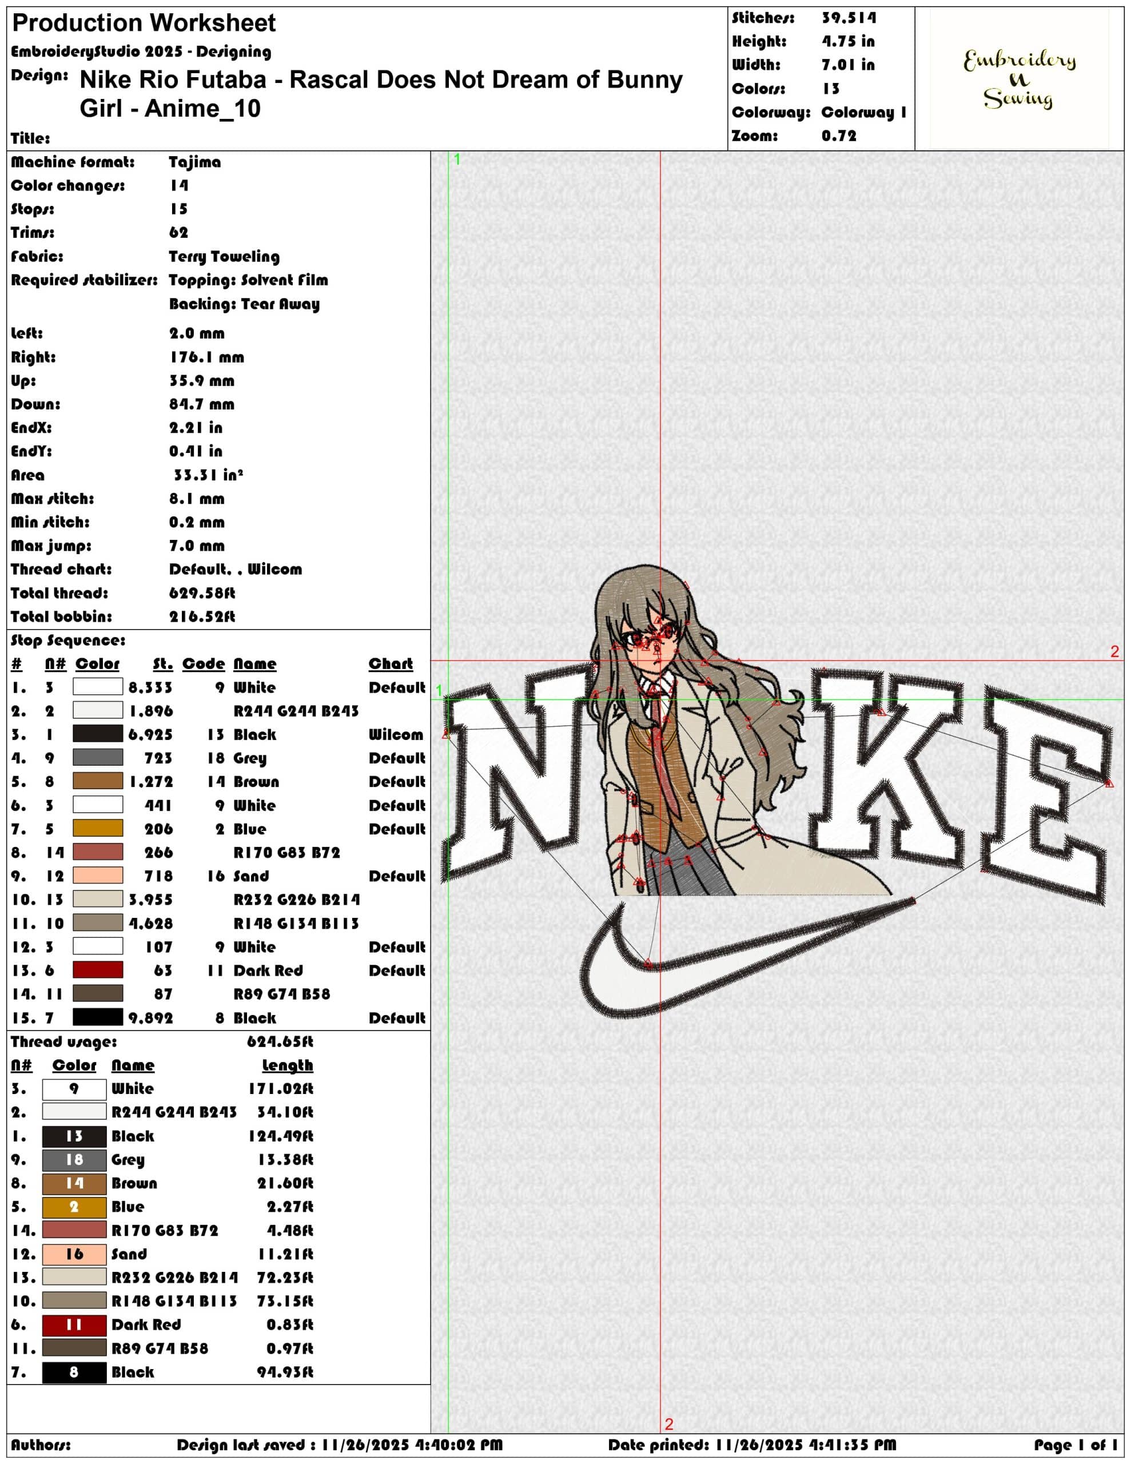Click the Area value '33.31 in²'
Screen dimensions: 1131x1464
coord(209,475)
